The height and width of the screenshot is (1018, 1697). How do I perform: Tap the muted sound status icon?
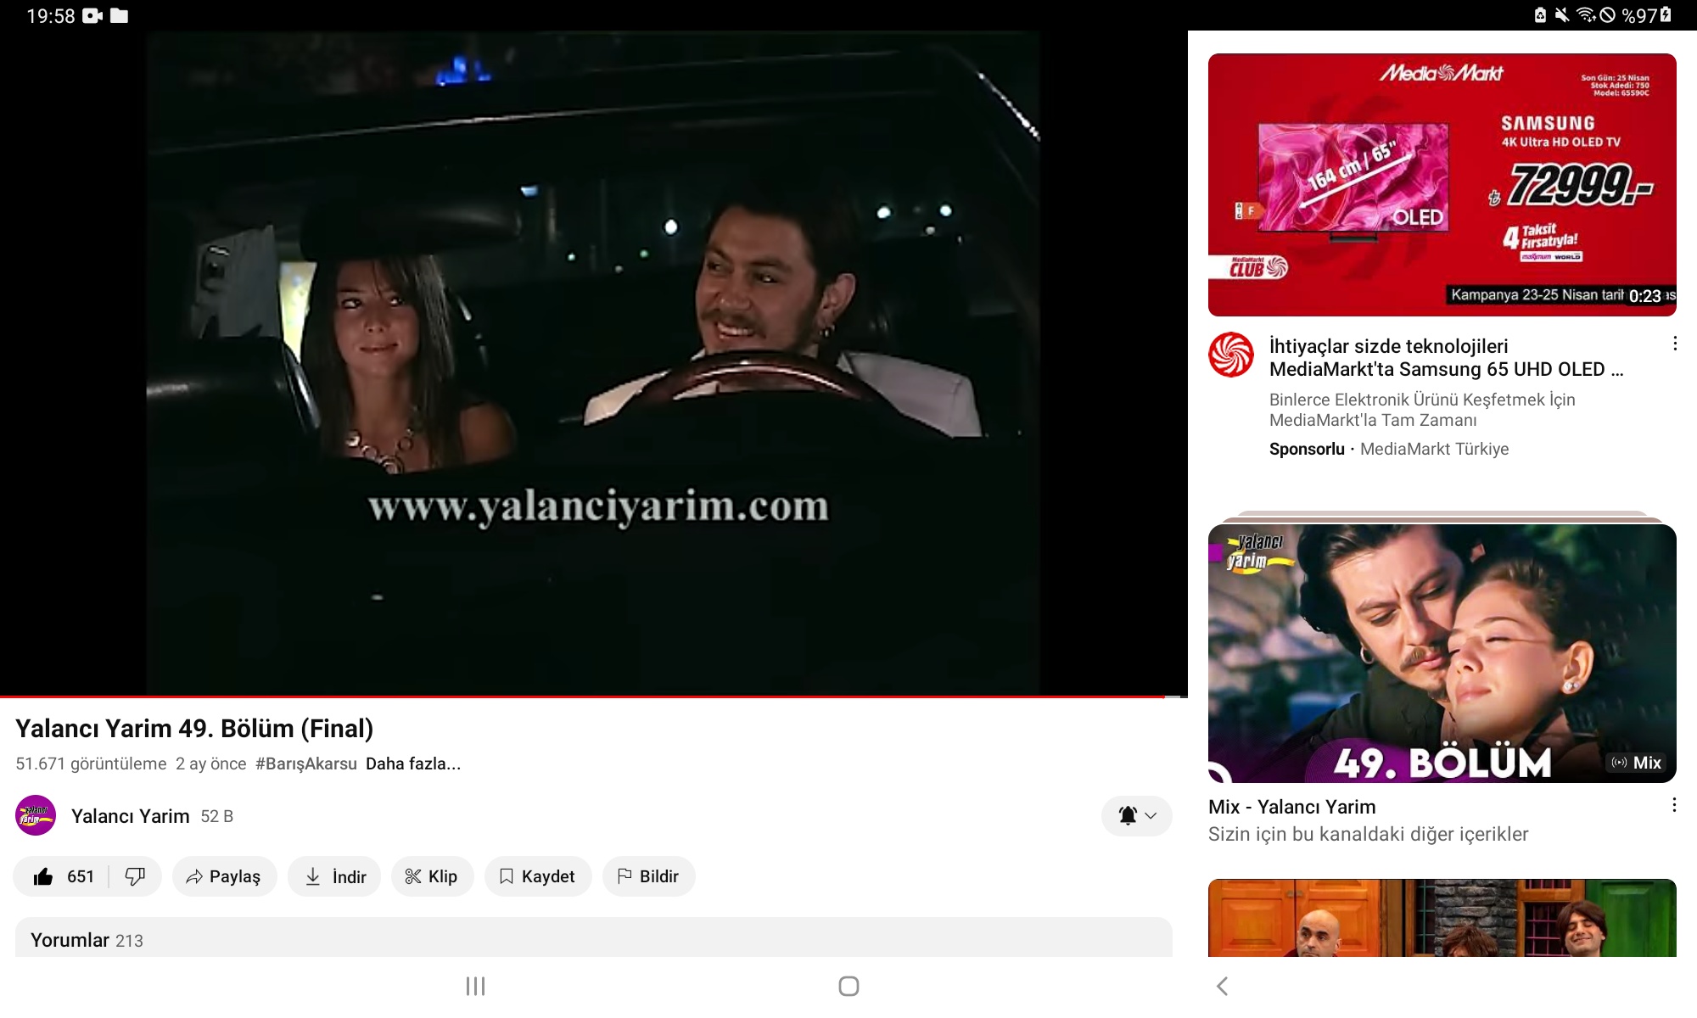[1562, 15]
